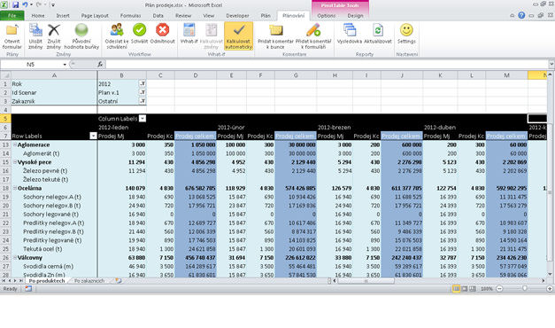This screenshot has width=555, height=328.
Task: Toggle 'Kalkulovat automaticky' highlighted button
Action: (239, 35)
